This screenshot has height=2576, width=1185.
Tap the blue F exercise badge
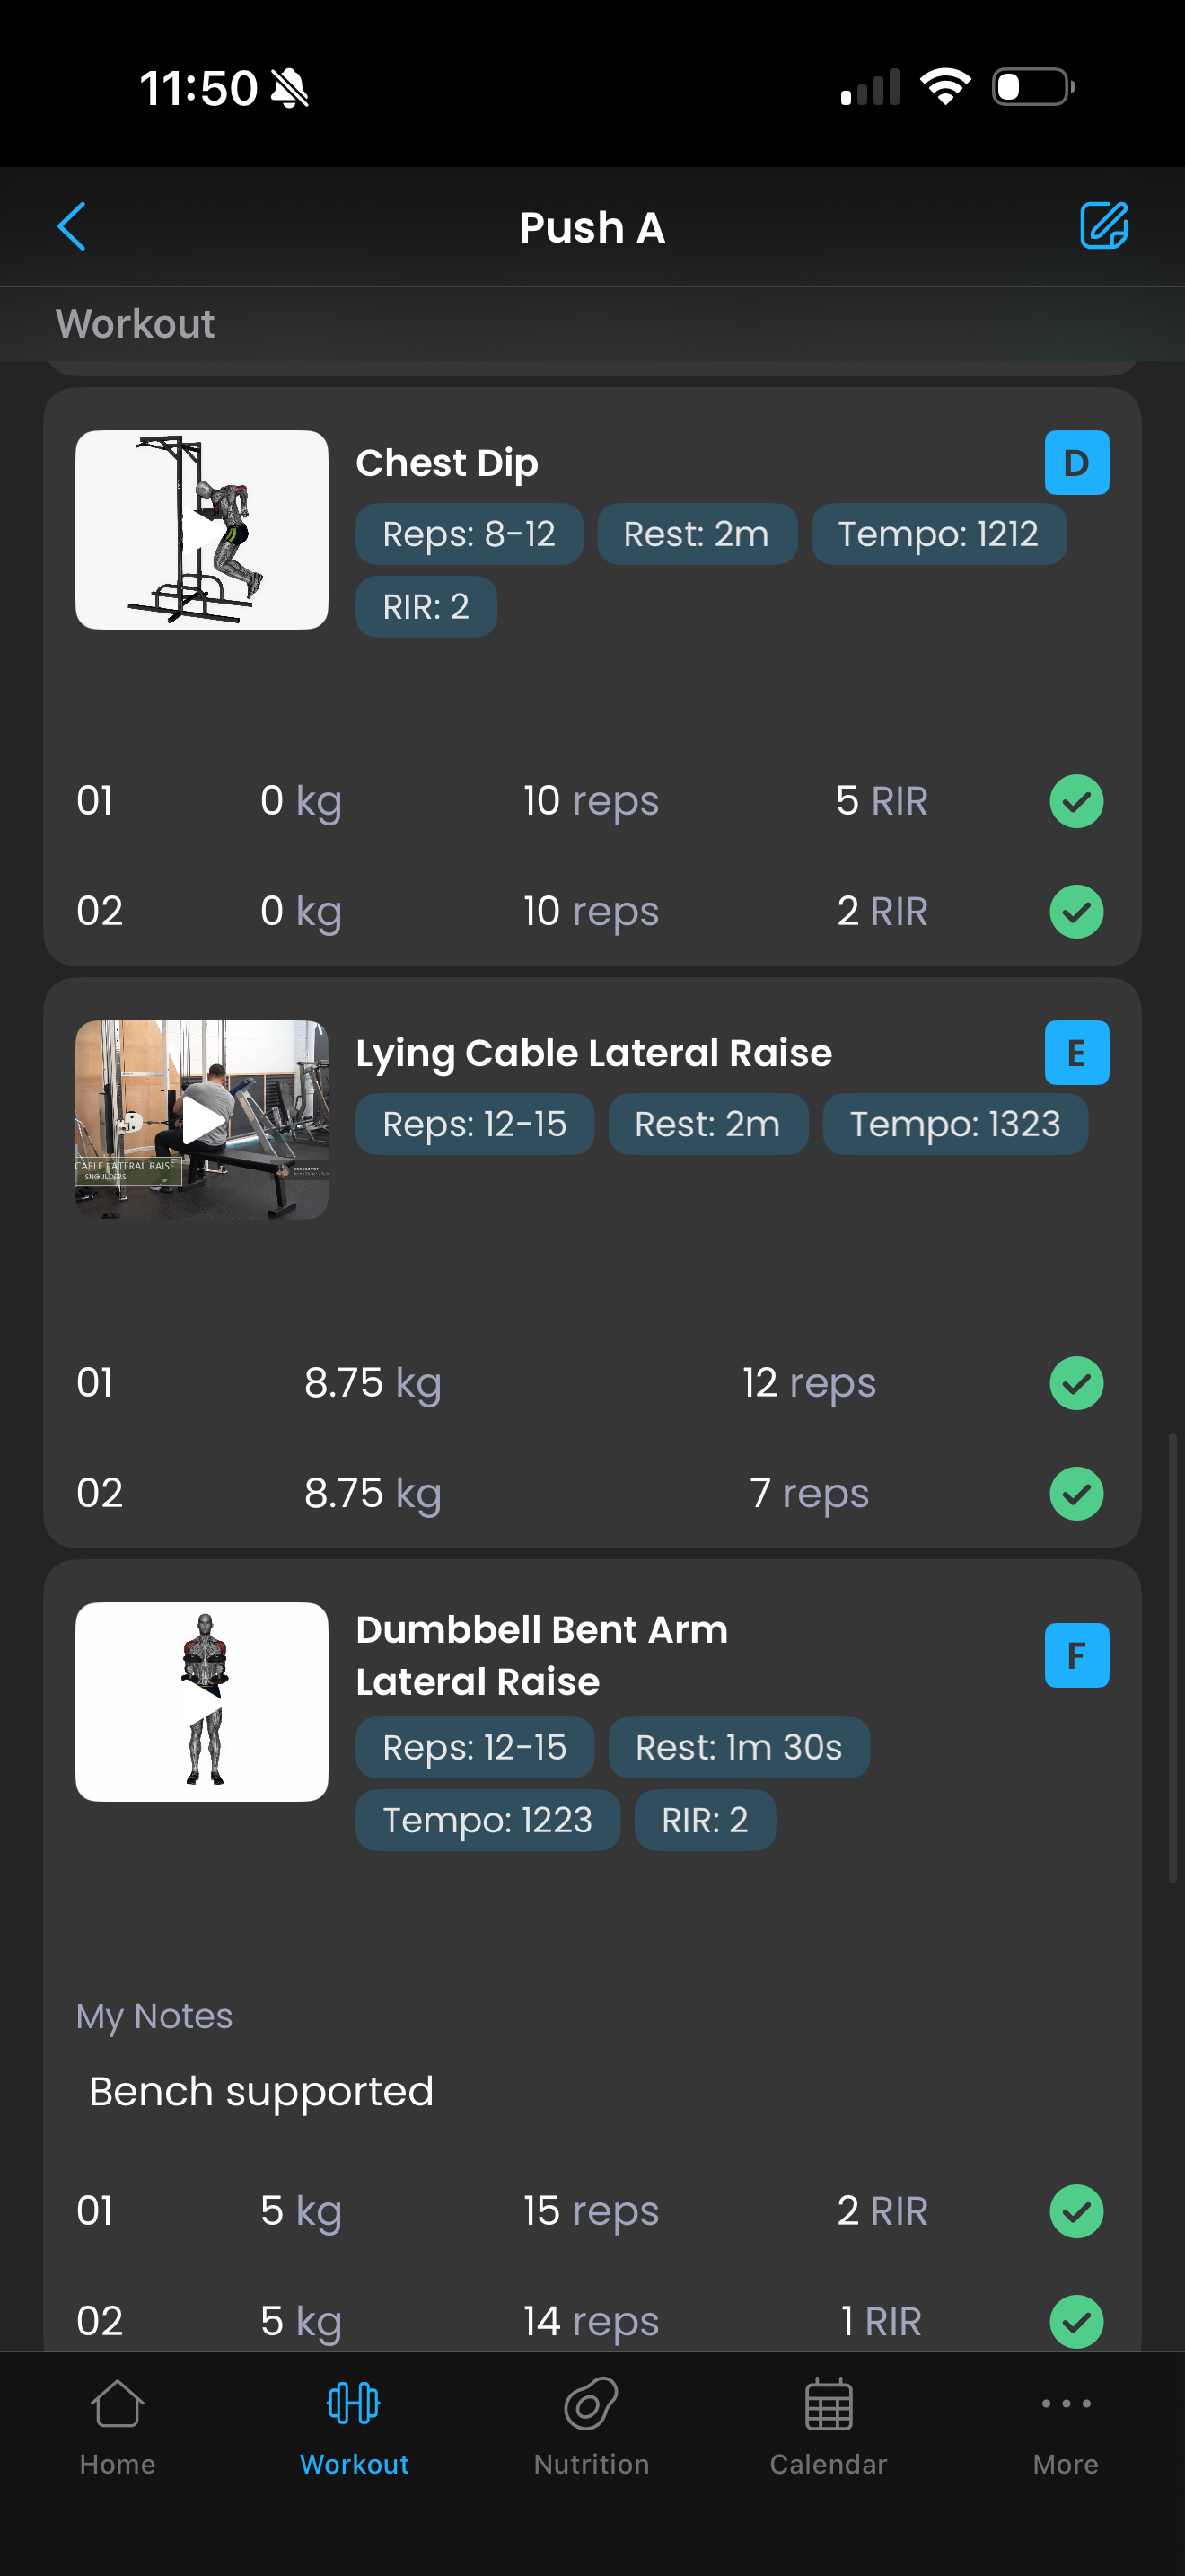coord(1076,1655)
